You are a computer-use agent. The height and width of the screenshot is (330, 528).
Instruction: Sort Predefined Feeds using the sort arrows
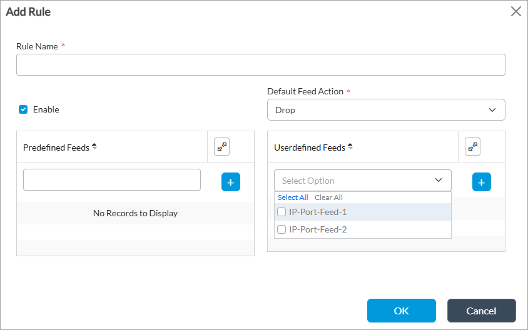[94, 147]
